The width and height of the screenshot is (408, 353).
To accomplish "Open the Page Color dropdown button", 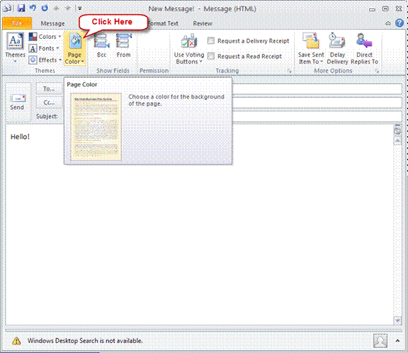I will (x=74, y=49).
